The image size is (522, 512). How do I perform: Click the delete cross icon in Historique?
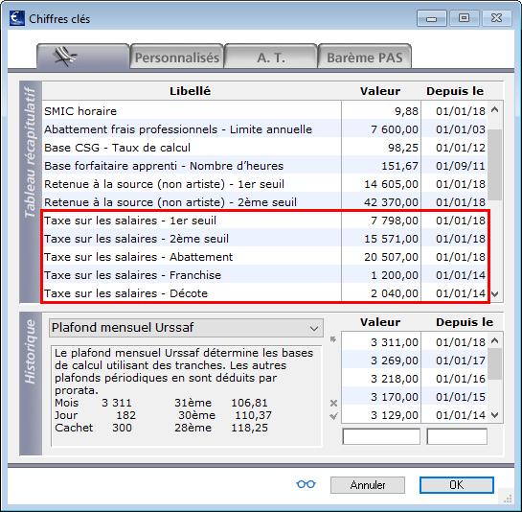(333, 403)
